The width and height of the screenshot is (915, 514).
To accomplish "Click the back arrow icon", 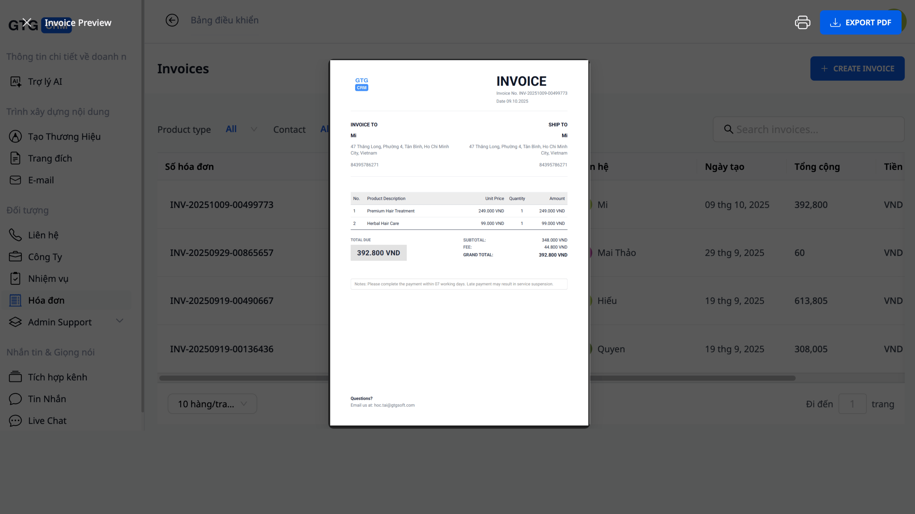I will [x=172, y=20].
